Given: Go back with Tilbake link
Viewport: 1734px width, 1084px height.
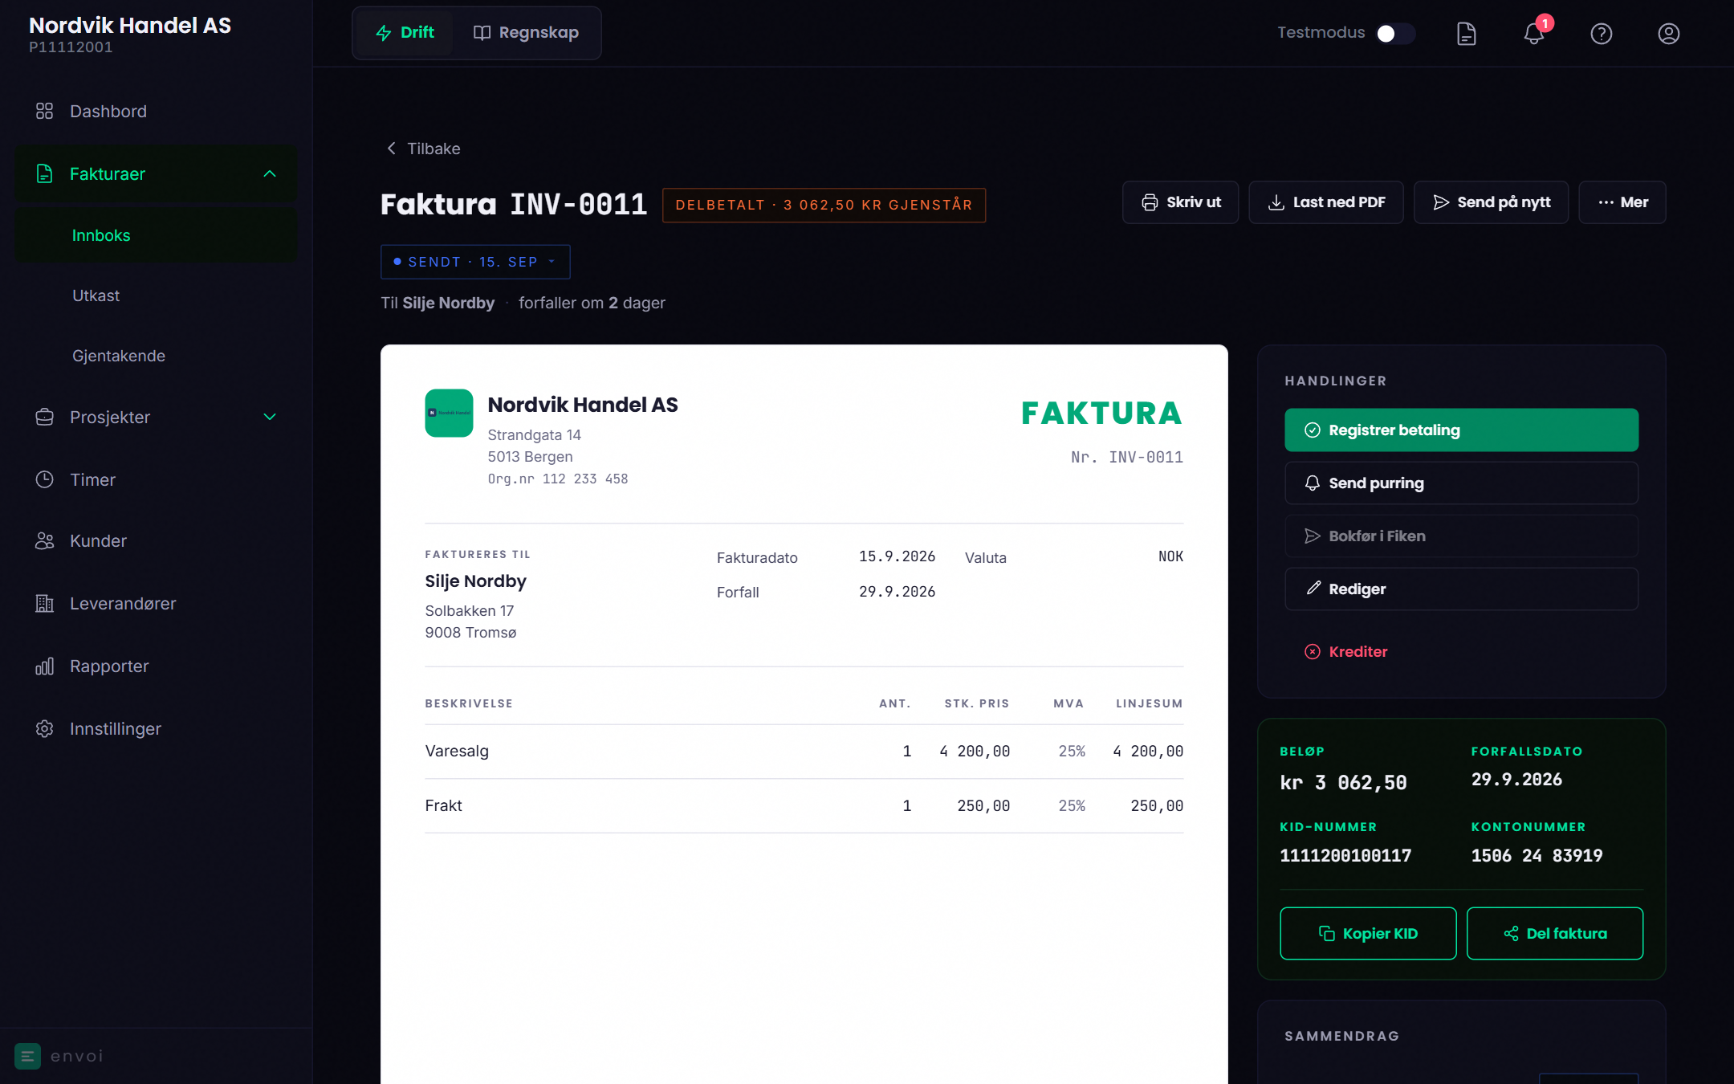Looking at the screenshot, I should coord(424,149).
